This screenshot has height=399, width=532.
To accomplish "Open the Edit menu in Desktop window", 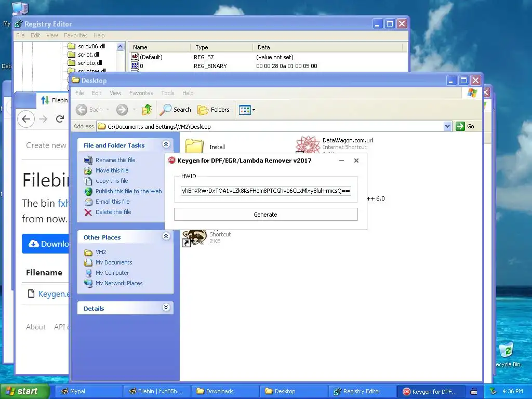I will (97, 93).
